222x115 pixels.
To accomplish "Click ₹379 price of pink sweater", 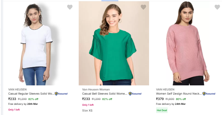I will coord(160,99).
